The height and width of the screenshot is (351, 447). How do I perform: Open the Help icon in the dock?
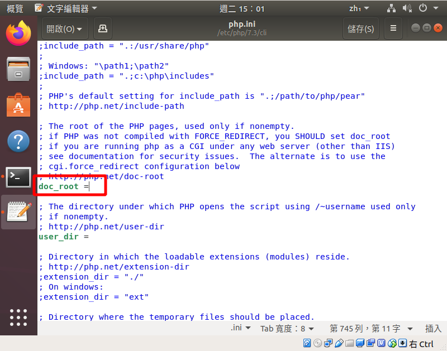coord(18,141)
